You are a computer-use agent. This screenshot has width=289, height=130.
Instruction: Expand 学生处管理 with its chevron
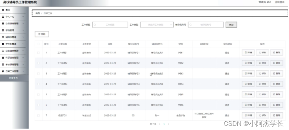(23, 44)
